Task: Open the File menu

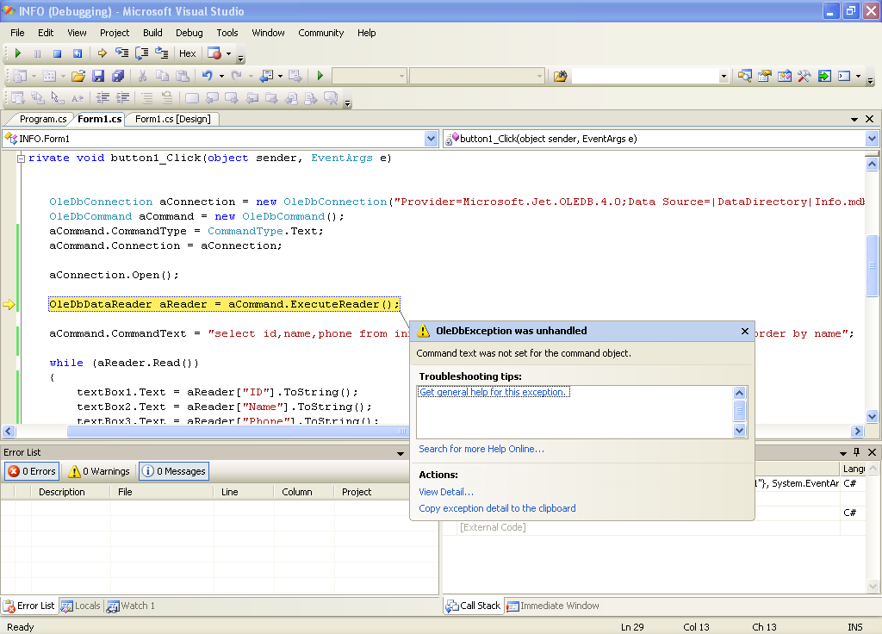Action: pos(17,33)
